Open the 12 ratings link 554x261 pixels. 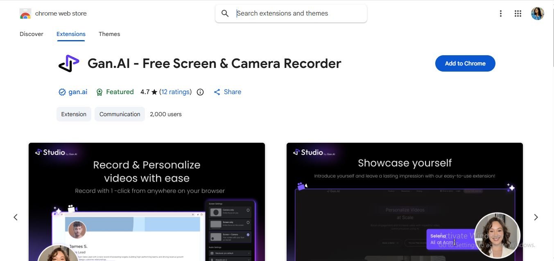tap(176, 92)
